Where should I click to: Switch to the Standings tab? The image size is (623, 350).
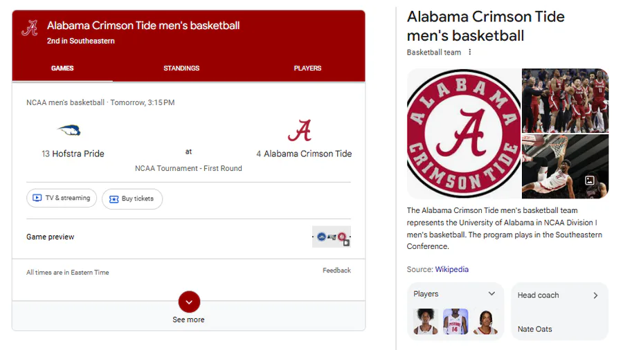click(181, 68)
